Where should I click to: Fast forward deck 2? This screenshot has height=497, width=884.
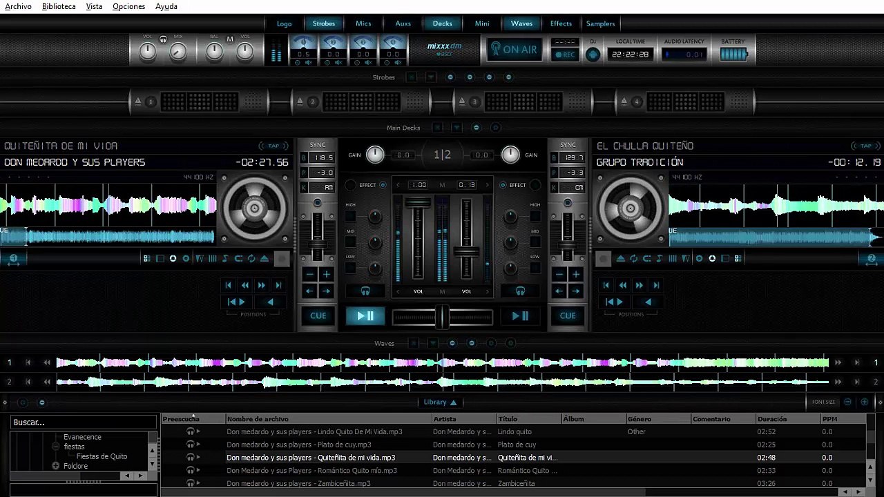[640, 285]
